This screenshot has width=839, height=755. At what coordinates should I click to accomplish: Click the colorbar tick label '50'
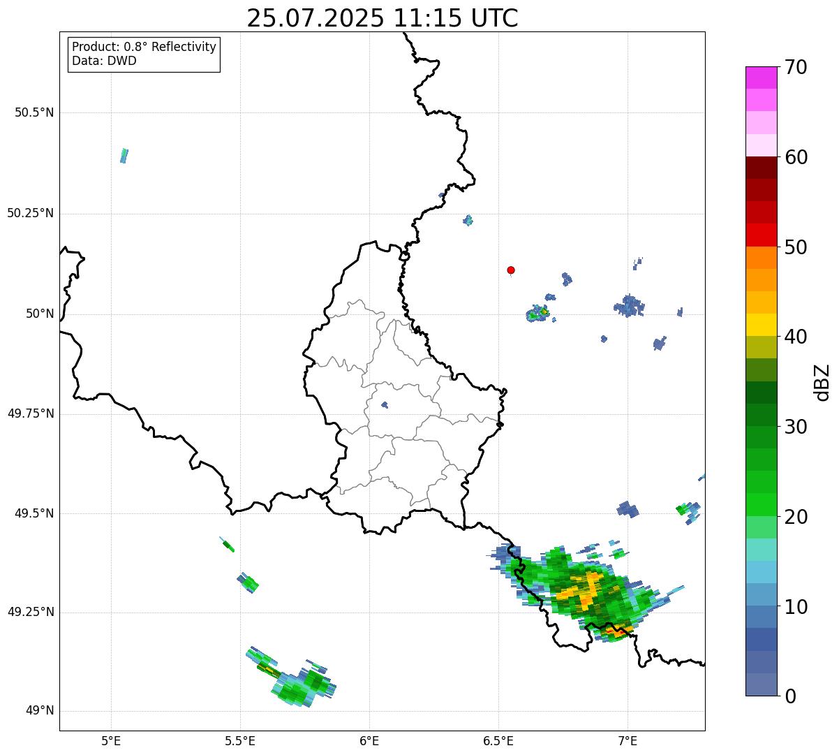[x=796, y=247]
